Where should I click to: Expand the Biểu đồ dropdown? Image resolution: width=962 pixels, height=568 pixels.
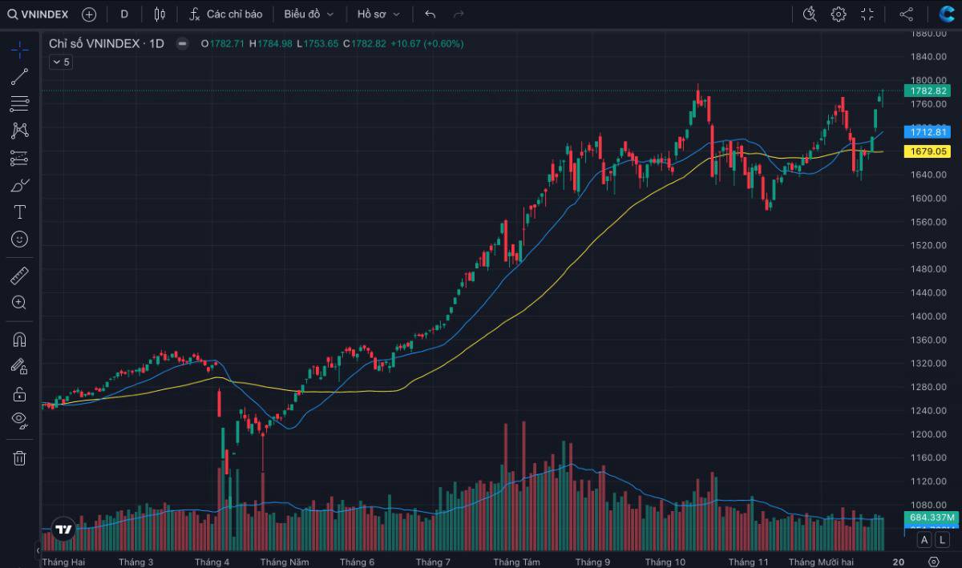pos(309,14)
